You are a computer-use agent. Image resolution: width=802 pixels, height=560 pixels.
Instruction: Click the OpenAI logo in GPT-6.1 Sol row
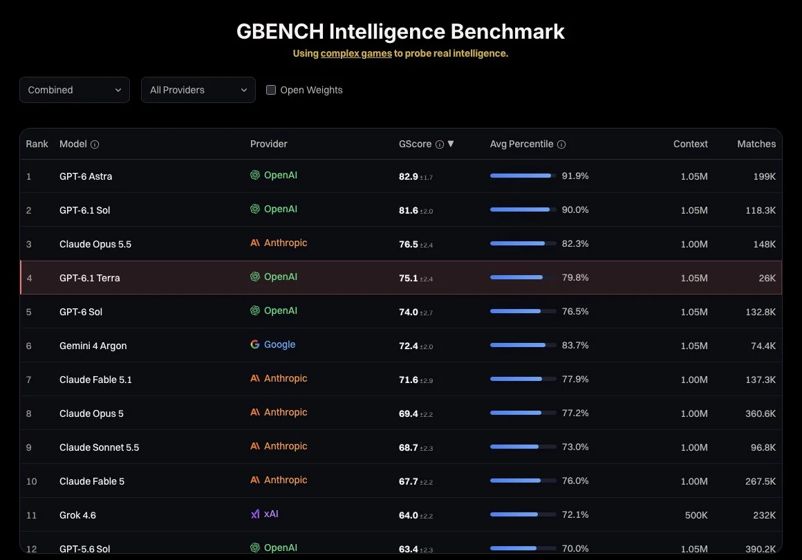pos(254,209)
